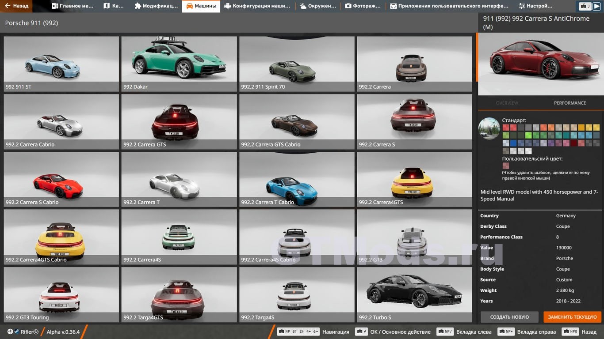
Task: Select the 992.2 Carrera4GTS thumbnail
Action: click(x=415, y=179)
